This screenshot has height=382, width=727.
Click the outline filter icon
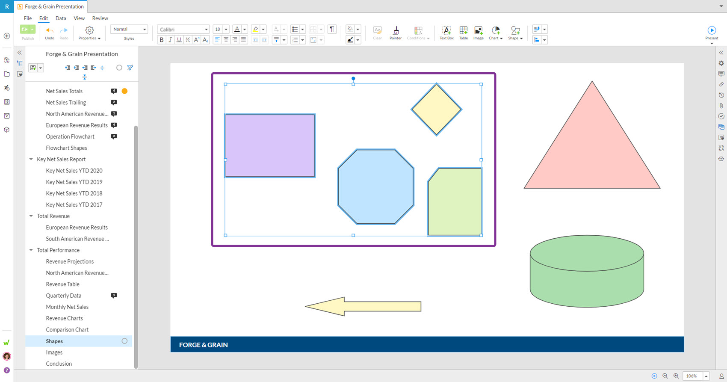[x=130, y=68]
